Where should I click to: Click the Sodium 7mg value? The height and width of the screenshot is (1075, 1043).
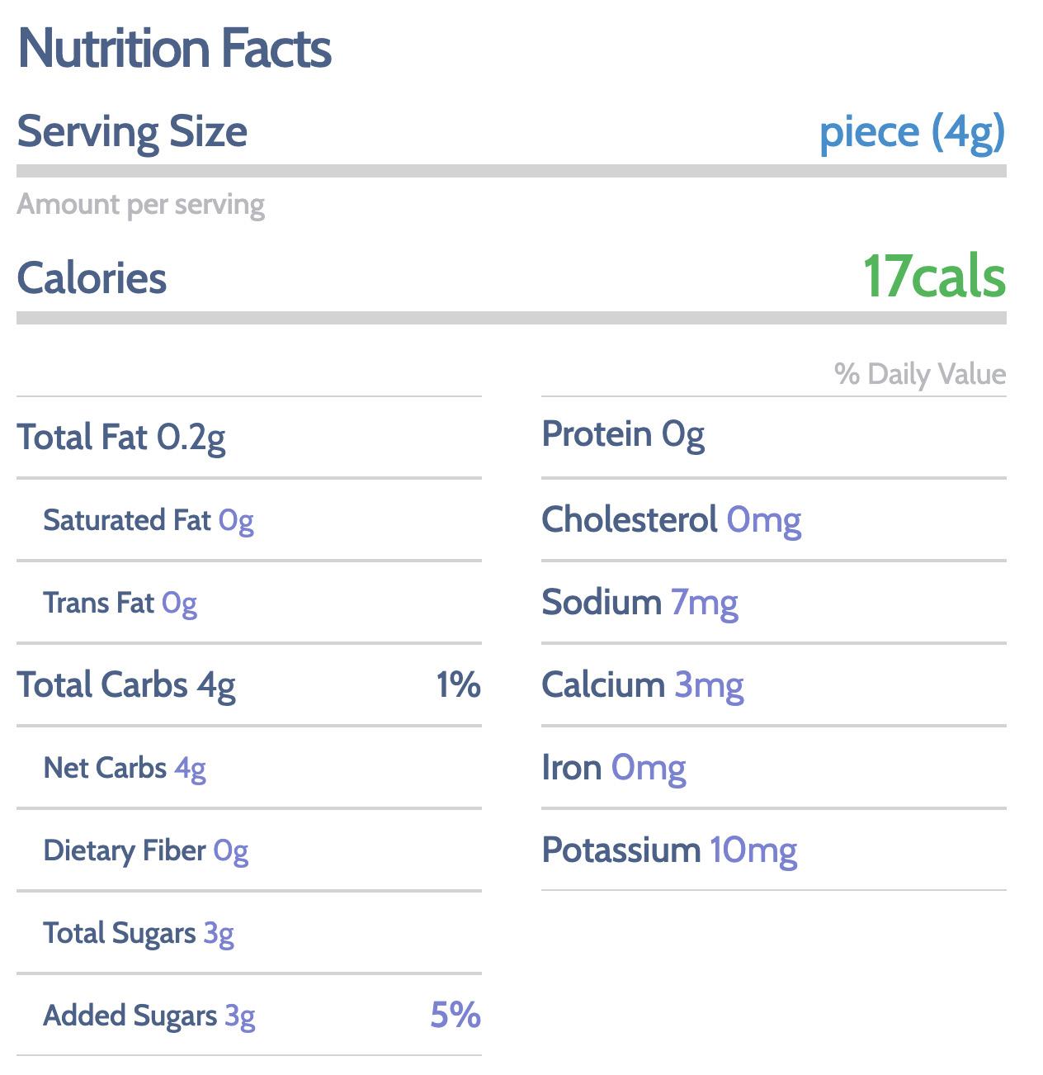click(704, 604)
